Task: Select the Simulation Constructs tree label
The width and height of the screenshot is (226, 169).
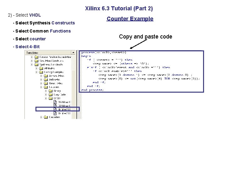Action: click(x=51, y=61)
